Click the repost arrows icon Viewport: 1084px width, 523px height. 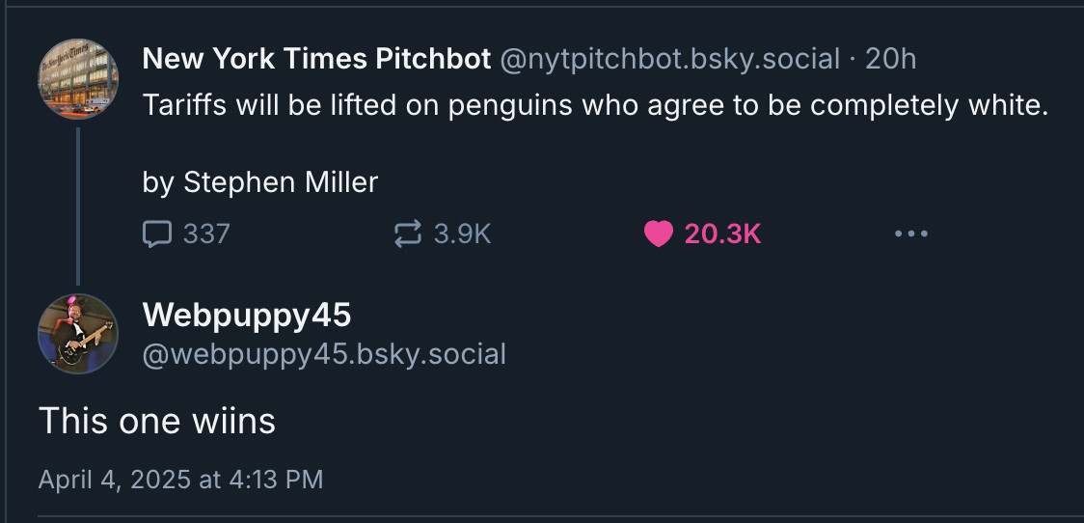(407, 234)
